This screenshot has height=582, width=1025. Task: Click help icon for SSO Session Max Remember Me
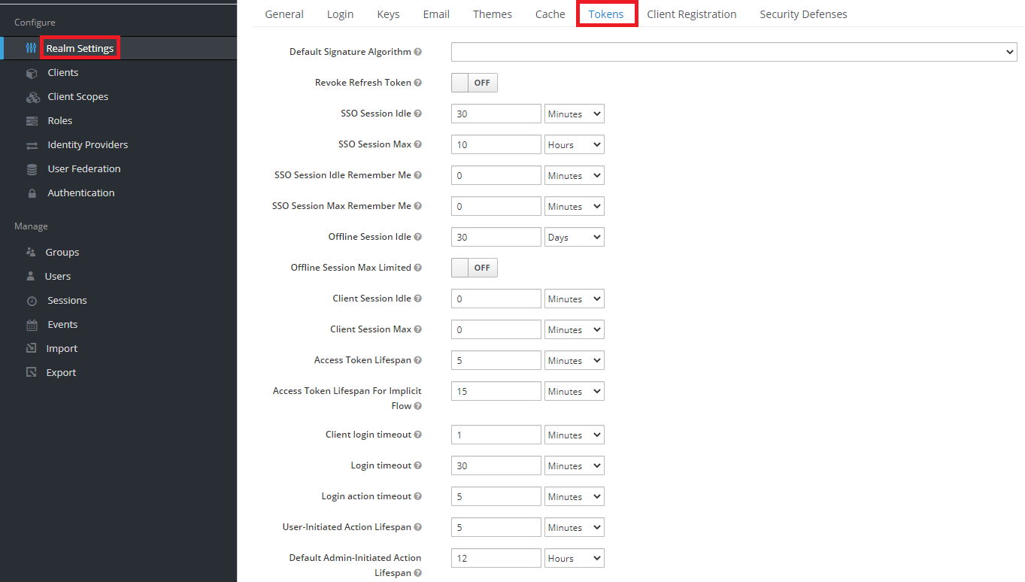click(x=417, y=206)
